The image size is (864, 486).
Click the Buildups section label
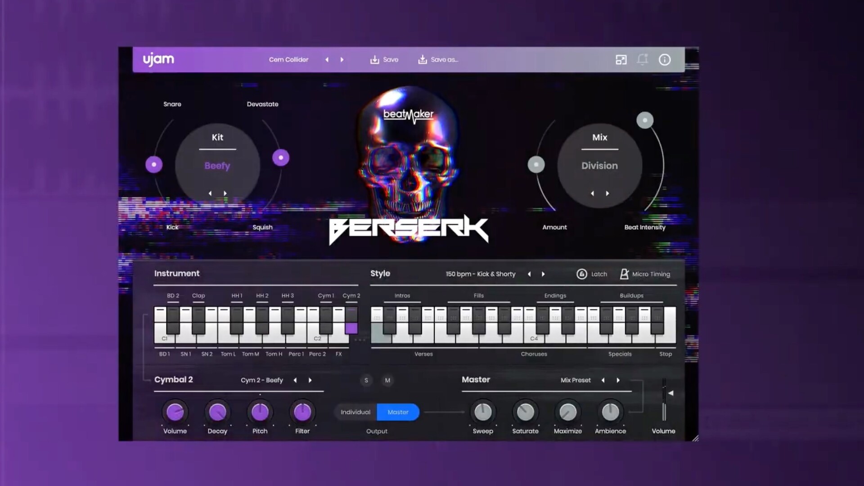[x=632, y=296]
